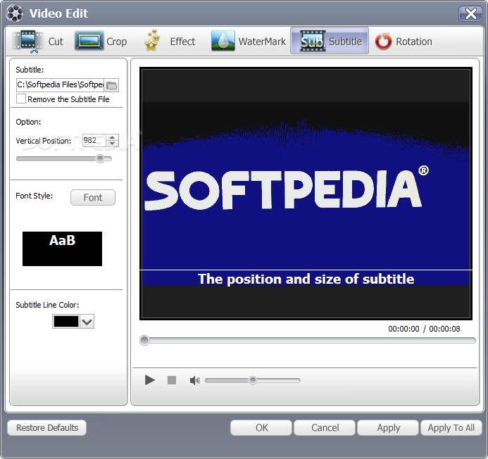This screenshot has width=488, height=459.
Task: Decrease Vertical Position with down arrow
Action: coord(113,144)
